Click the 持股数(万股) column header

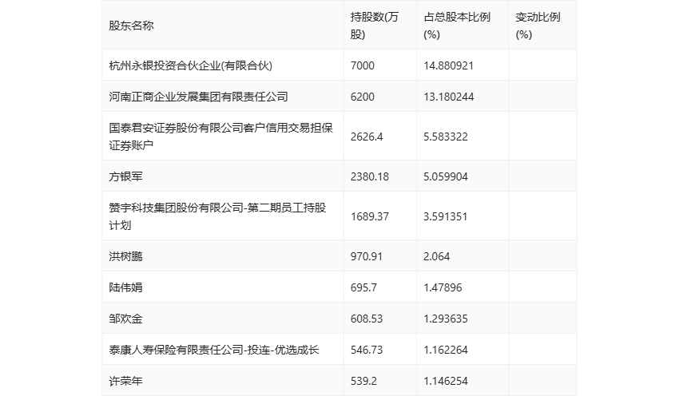tap(374, 26)
